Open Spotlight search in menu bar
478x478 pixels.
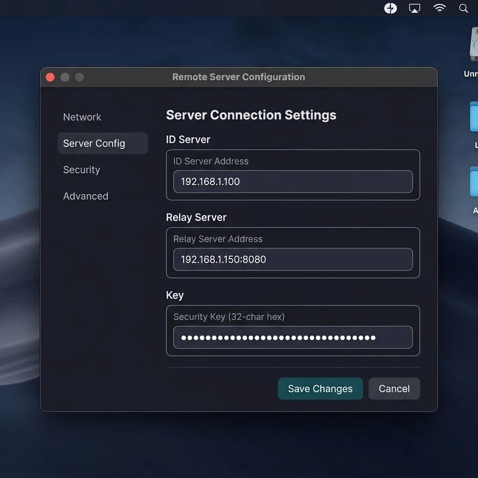pos(464,8)
